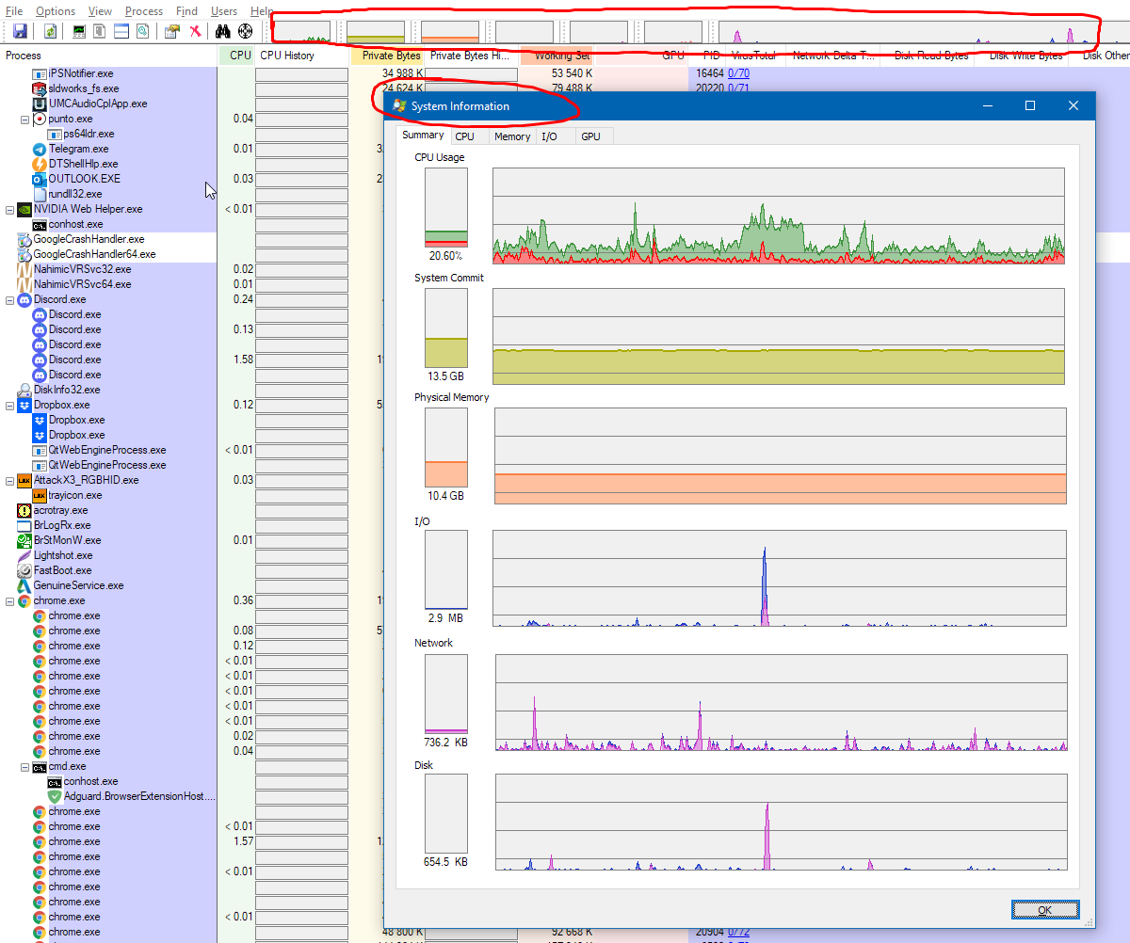Toggle the Show Process Tree toolbar icon
This screenshot has height=943, width=1130.
point(100,31)
